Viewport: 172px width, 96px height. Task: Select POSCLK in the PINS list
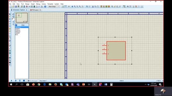[22, 30]
